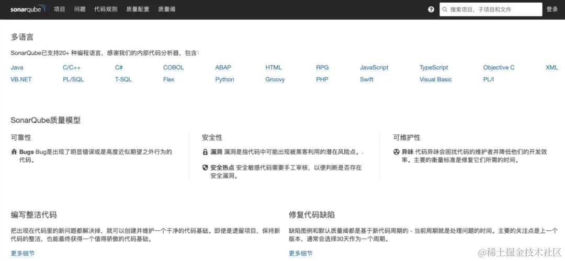Open the HTML language link

click(274, 67)
